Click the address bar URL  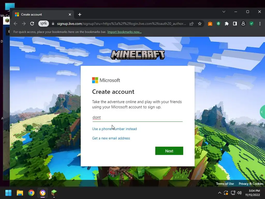point(121,24)
